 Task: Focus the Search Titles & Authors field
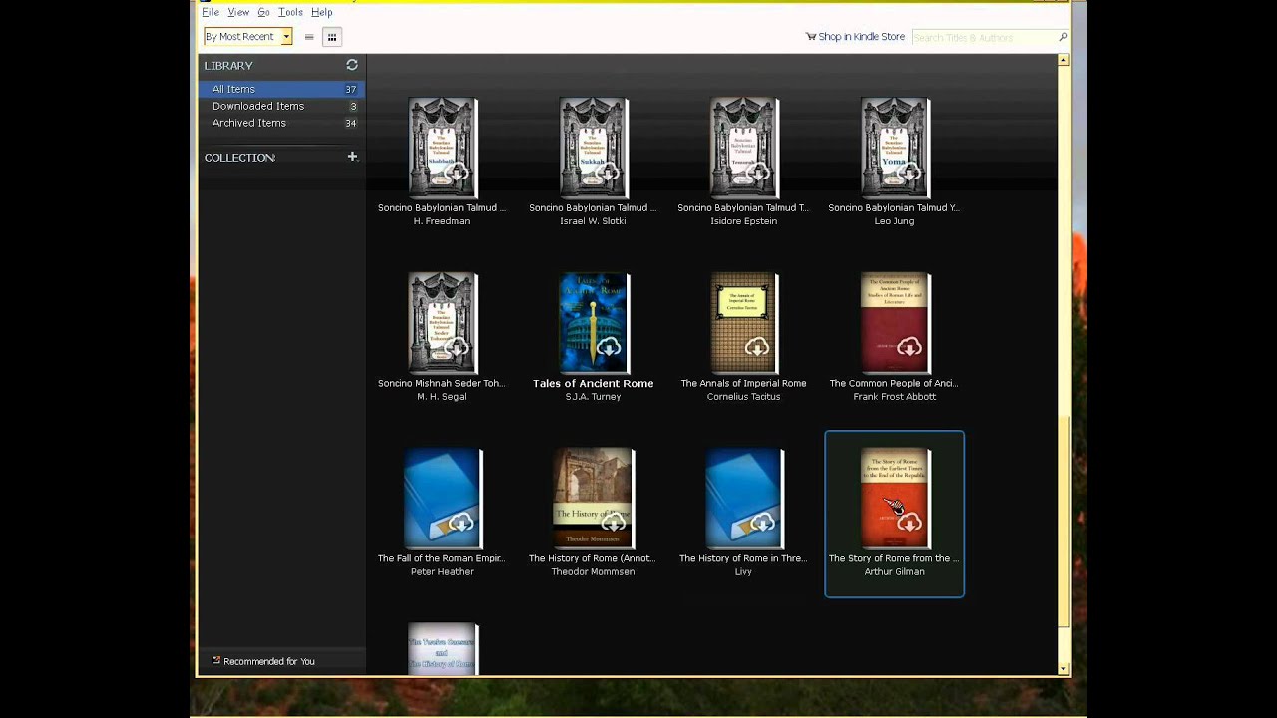984,37
